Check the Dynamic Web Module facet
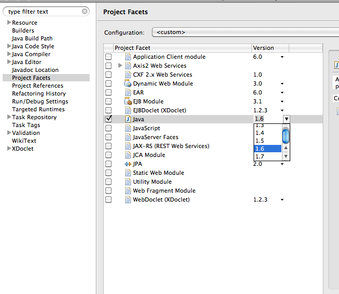Image resolution: width=339 pixels, height=294 pixels. tap(108, 83)
